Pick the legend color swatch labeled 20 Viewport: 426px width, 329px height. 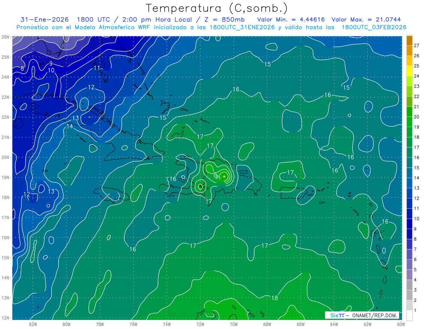[409, 112]
